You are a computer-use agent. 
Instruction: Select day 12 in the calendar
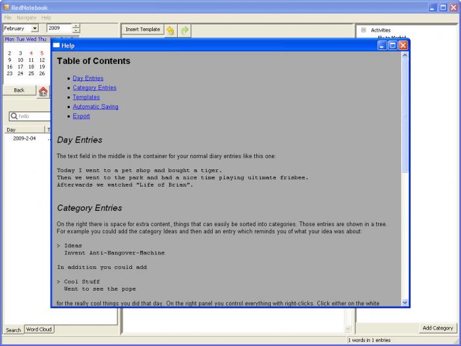coord(42,60)
